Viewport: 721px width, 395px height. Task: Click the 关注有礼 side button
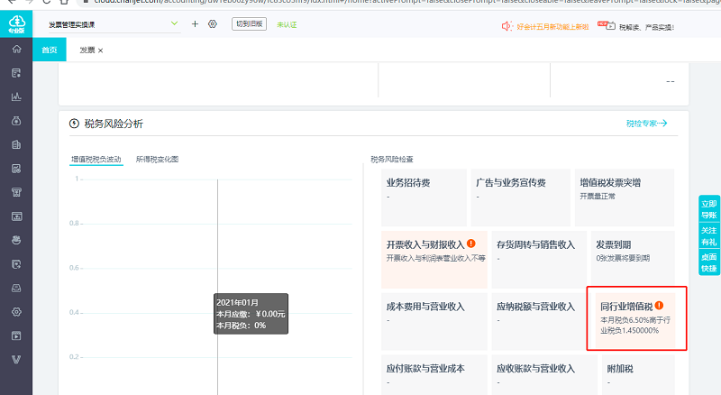tap(709, 236)
